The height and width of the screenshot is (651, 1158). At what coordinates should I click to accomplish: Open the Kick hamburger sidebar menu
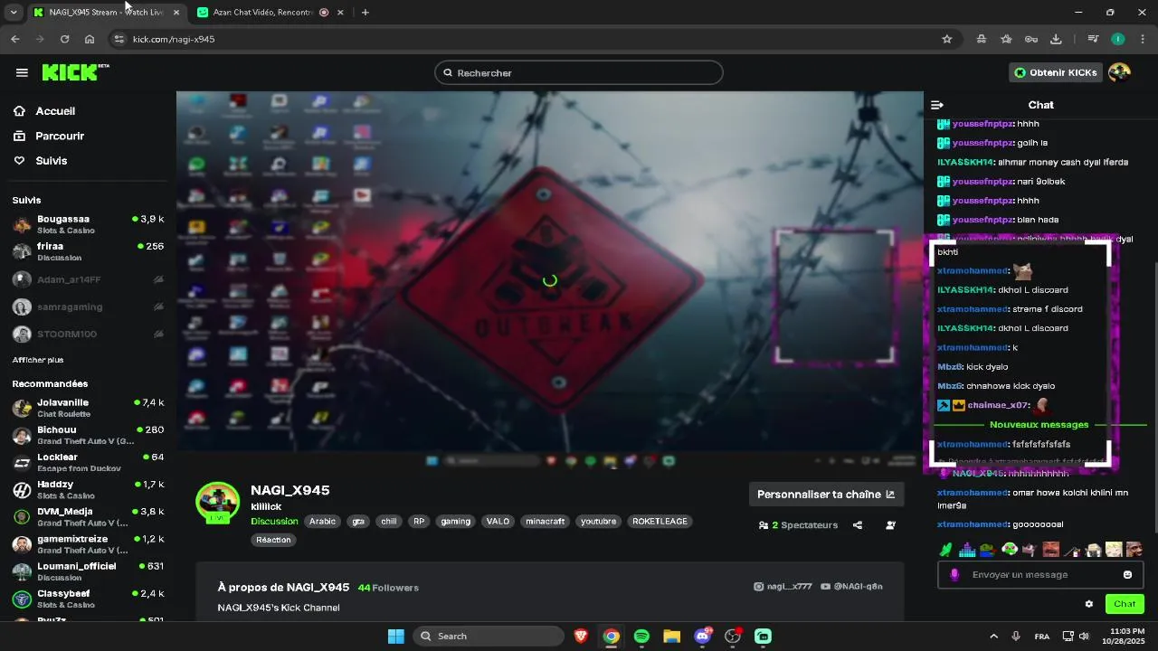[22, 72]
